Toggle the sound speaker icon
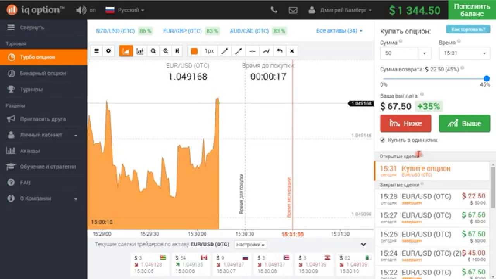This screenshot has width=496, height=279. tap(81, 10)
